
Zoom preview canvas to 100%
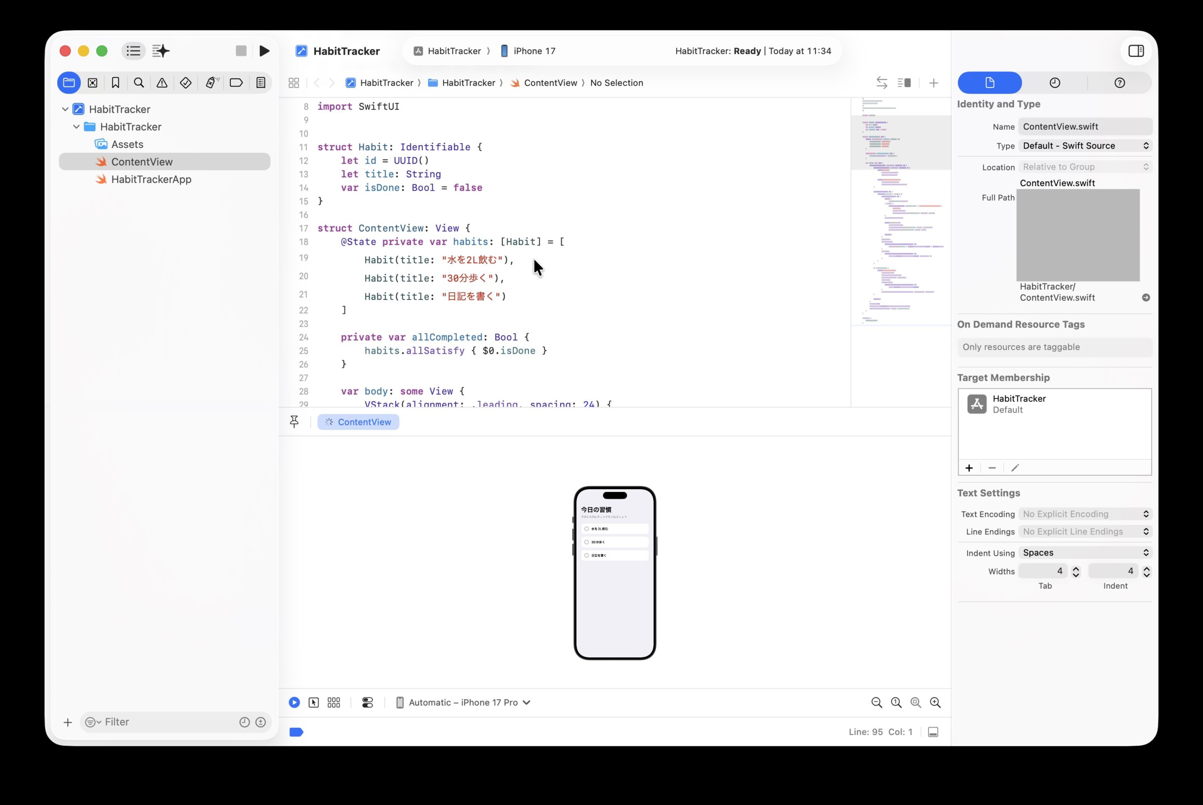pos(896,703)
